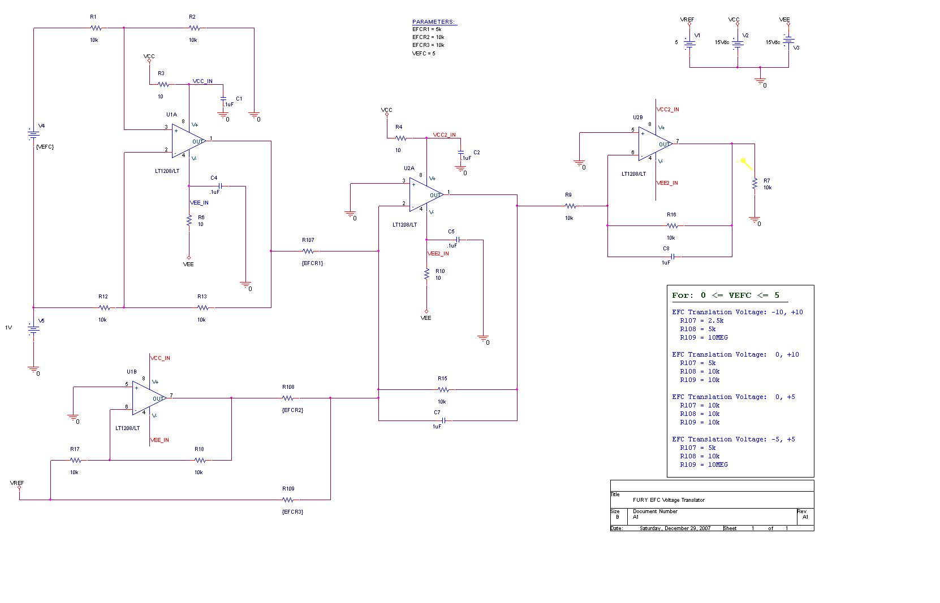Screen dimensions: 940x603
Task: Click 'EFC Translation Voltage: -5, +5' line
Action: [x=734, y=439]
